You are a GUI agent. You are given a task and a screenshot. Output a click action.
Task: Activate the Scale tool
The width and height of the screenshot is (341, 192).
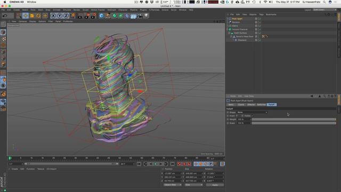(32, 15)
